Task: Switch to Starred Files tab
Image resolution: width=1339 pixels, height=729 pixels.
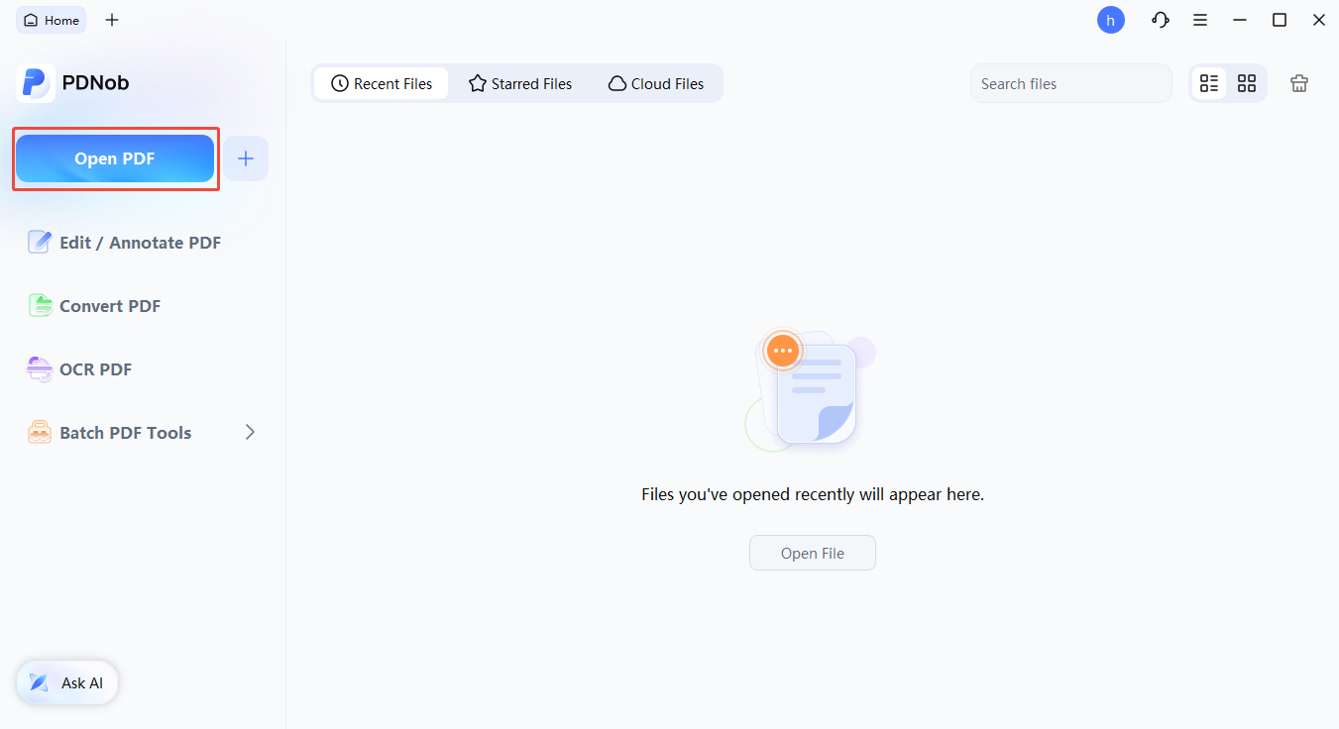Action: pyautogui.click(x=520, y=84)
